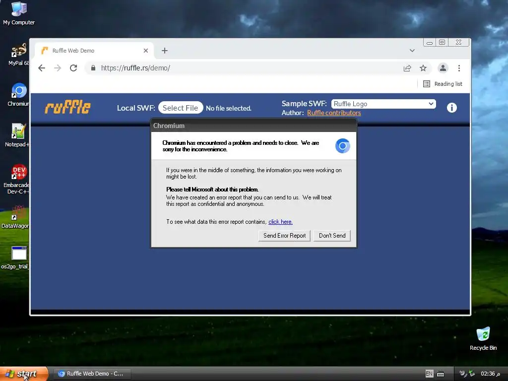This screenshot has height=381, width=508.
Task: Bookmark this page with the star icon
Action: (423, 68)
